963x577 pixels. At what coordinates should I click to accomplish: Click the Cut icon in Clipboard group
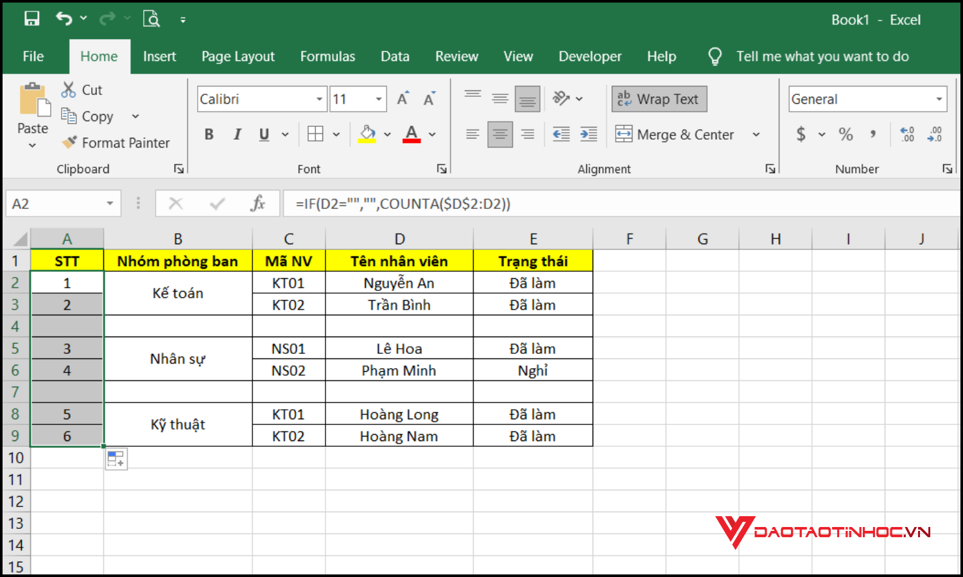pos(68,90)
